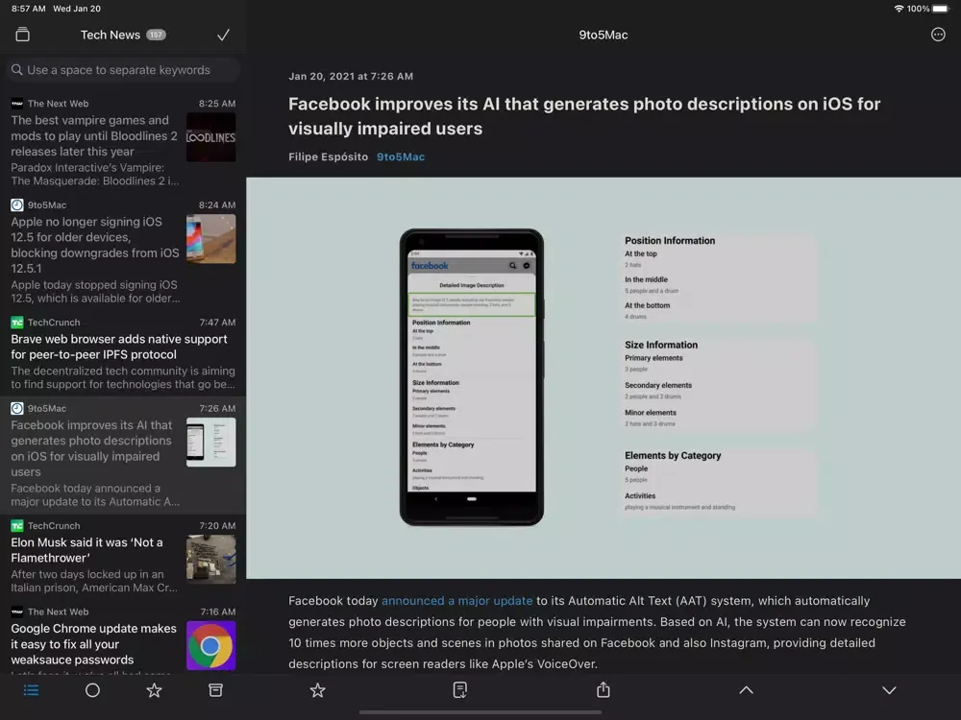Screen dimensions: 961x720
Task: Open the article hero image
Action: [604, 377]
